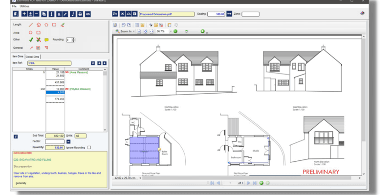Screen dimensions: 391x195
Task: Select the Area polygon measure tool
Action: click(31, 32)
